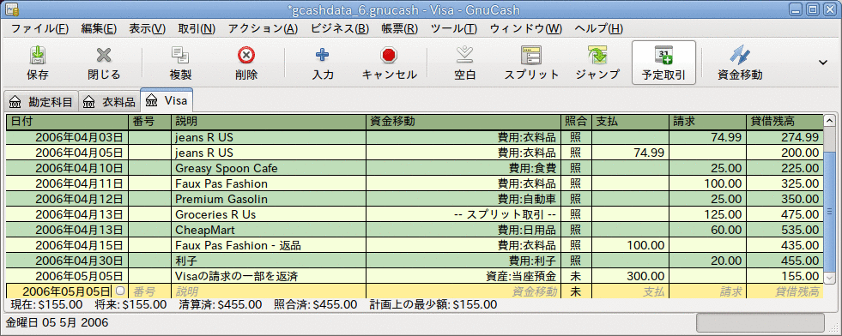Open the 取引(N) menu

pos(197,28)
